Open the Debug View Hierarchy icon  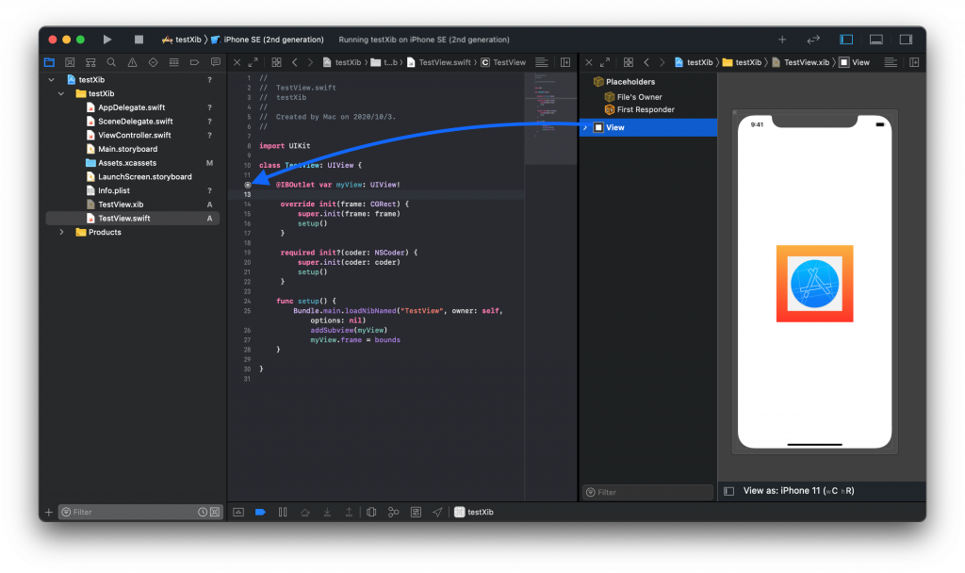(371, 512)
